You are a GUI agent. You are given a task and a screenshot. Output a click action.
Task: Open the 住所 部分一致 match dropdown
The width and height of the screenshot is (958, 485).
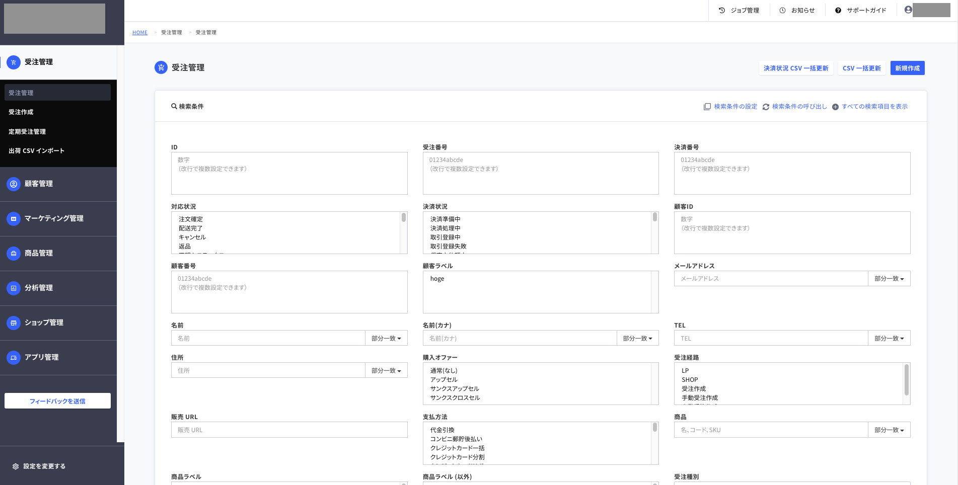pyautogui.click(x=386, y=370)
